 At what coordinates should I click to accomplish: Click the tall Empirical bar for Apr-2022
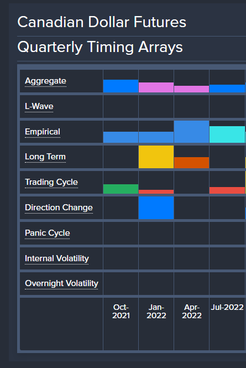[x=192, y=132]
